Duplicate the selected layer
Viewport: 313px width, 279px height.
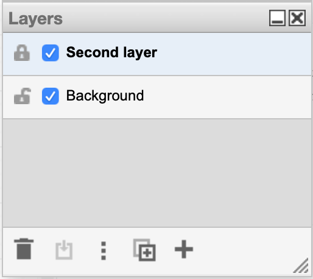click(144, 250)
